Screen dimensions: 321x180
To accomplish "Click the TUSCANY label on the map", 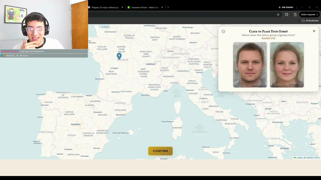I will (193, 93).
